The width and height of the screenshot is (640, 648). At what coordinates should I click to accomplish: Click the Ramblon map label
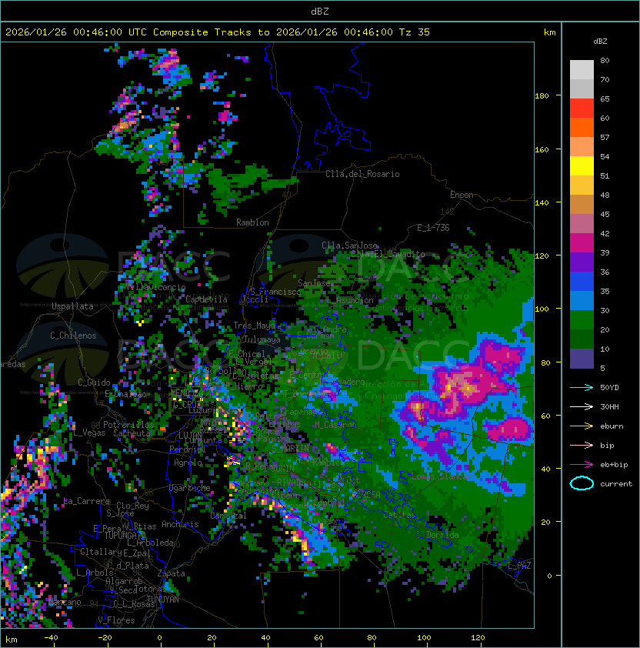pyautogui.click(x=252, y=222)
